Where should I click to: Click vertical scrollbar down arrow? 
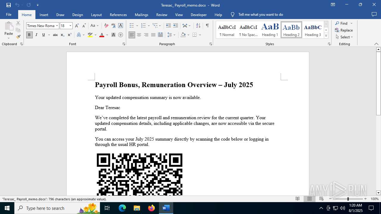pyautogui.click(x=378, y=193)
